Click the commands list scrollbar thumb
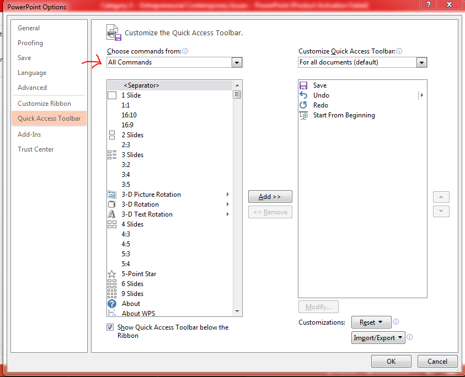This screenshot has height=377, width=465. pos(237,95)
